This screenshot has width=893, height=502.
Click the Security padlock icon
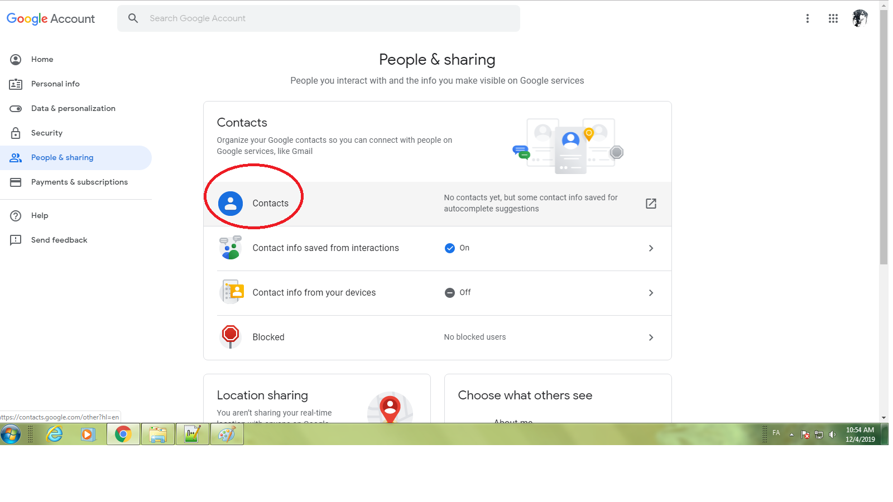click(x=16, y=133)
